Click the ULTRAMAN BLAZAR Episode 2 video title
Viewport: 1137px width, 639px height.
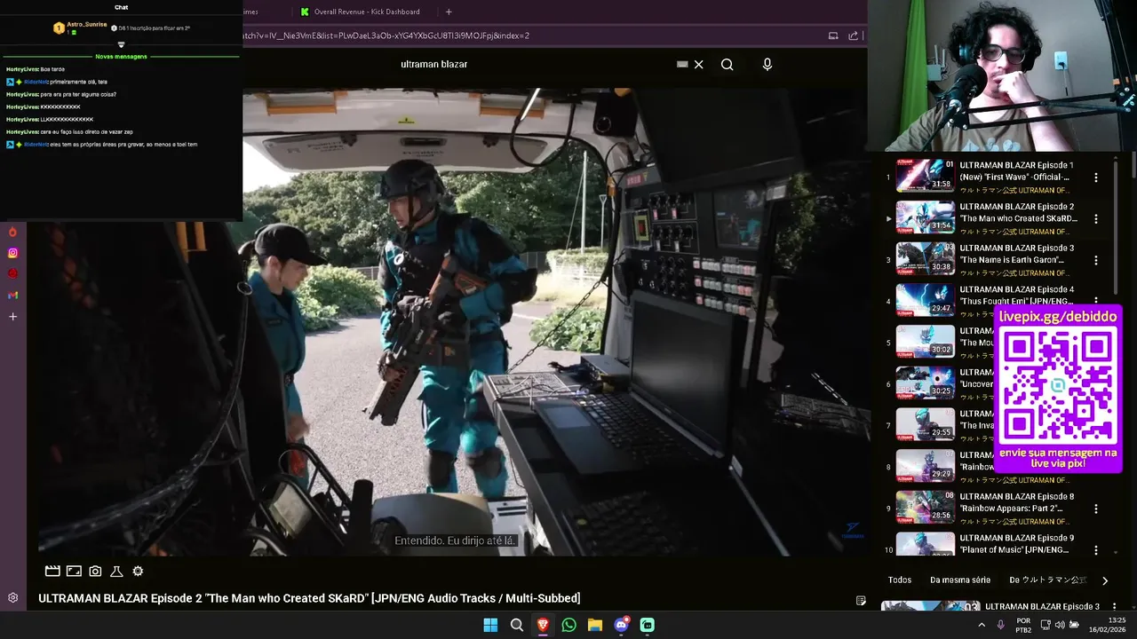309,598
